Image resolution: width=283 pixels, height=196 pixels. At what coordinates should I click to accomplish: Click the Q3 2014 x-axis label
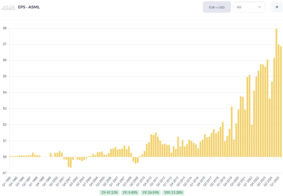(x=181, y=181)
